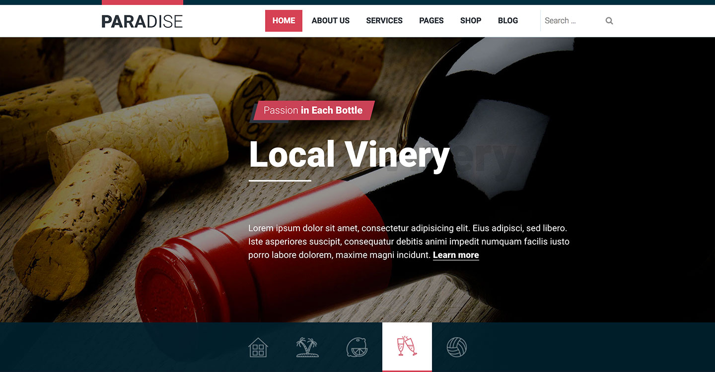Choose the lemon slice icon

tap(357, 347)
